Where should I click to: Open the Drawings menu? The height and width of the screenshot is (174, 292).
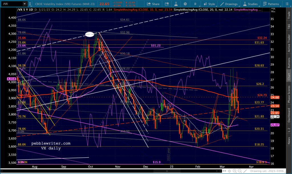pos(228,4)
